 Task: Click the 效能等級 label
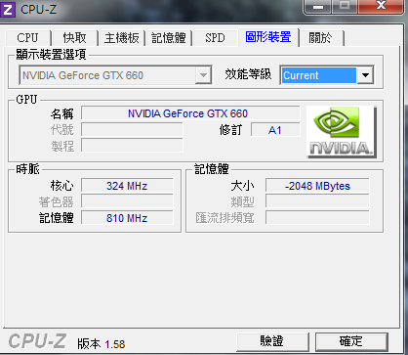(x=248, y=74)
